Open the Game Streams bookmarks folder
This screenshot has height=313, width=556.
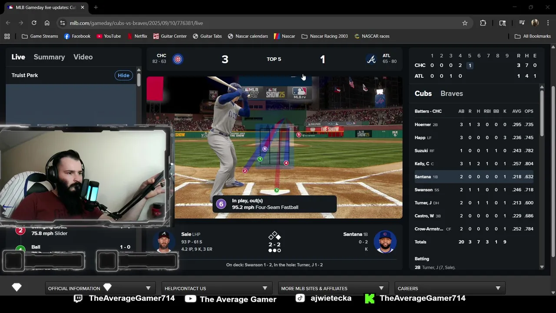coord(40,36)
